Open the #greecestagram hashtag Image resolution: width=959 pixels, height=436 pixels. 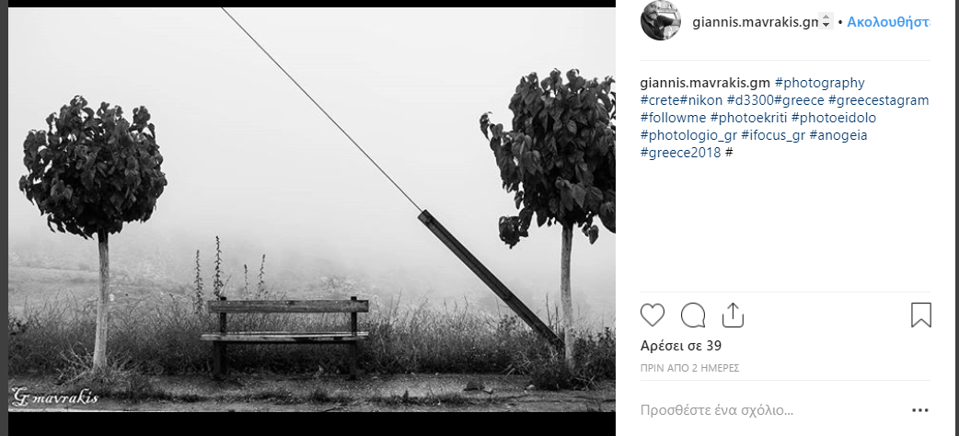click(878, 100)
